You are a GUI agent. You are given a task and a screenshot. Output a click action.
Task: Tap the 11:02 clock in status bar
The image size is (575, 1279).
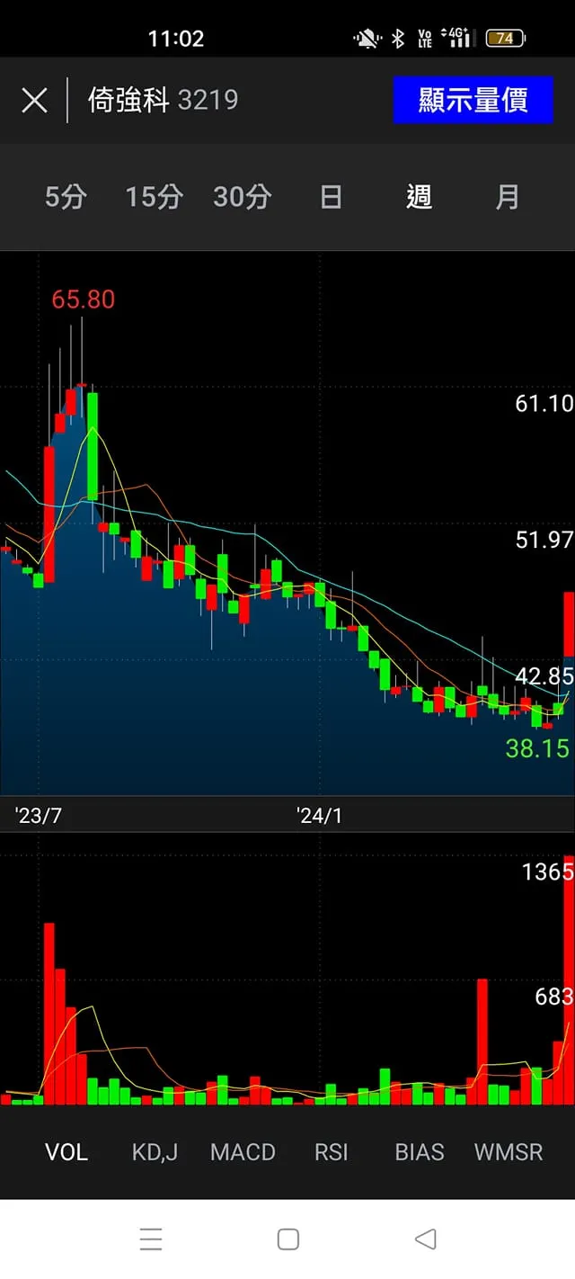click(176, 38)
